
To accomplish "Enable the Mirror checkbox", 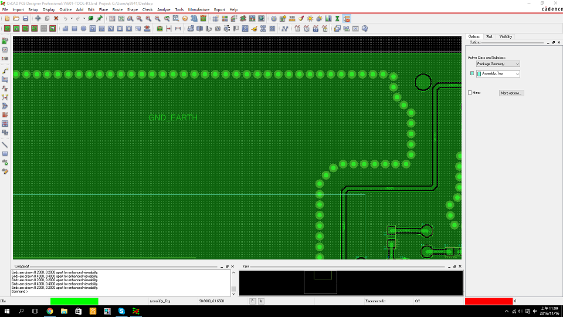I will pos(470,93).
